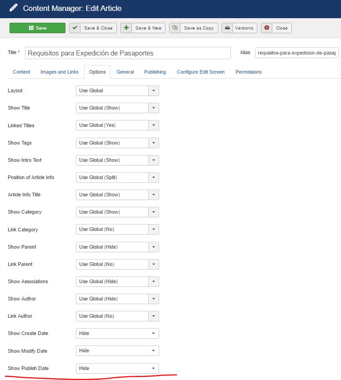Click the green Save button
The height and width of the screenshot is (380, 341).
37,28
